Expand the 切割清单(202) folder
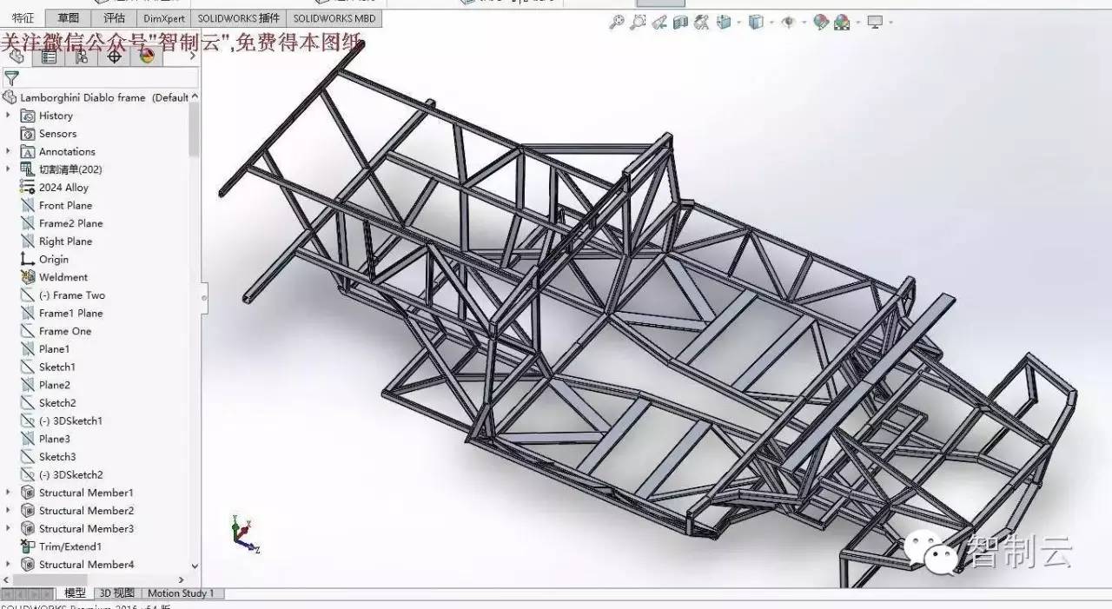The height and width of the screenshot is (609, 1112). pyautogui.click(x=9, y=169)
